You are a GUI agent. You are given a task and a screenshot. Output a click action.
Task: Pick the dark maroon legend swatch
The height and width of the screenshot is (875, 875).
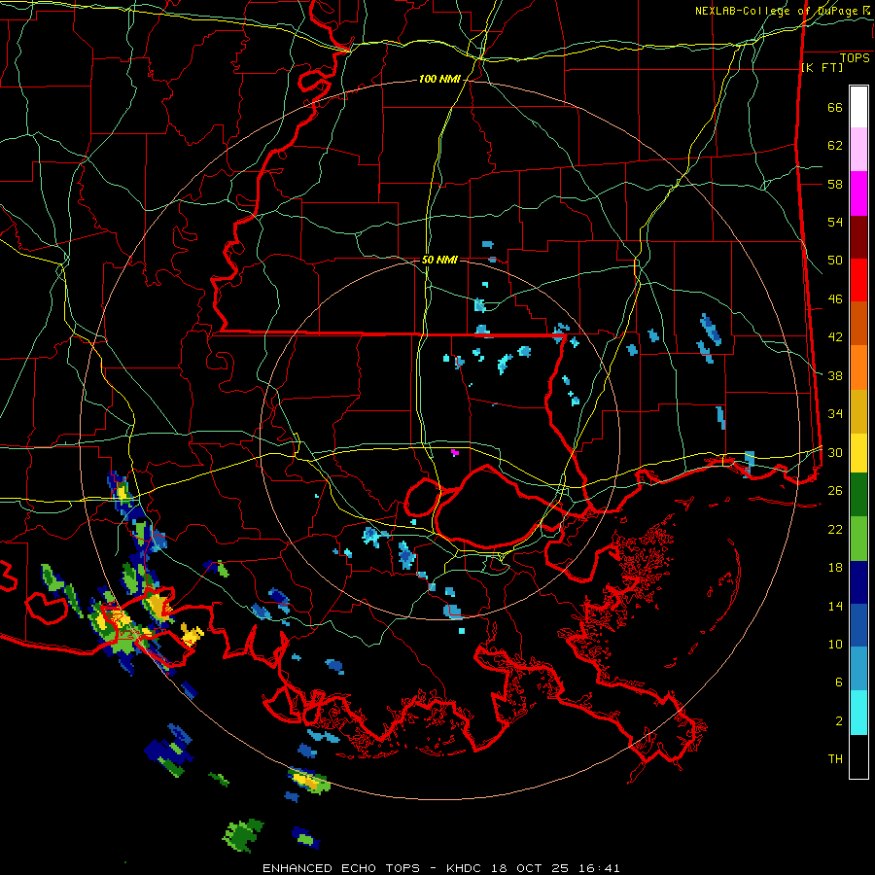pyautogui.click(x=858, y=237)
